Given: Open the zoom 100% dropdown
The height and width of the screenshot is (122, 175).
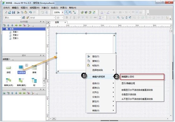Looking at the screenshot, I should click(62, 13).
